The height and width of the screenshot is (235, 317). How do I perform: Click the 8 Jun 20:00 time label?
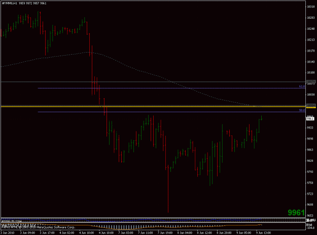click(224, 233)
